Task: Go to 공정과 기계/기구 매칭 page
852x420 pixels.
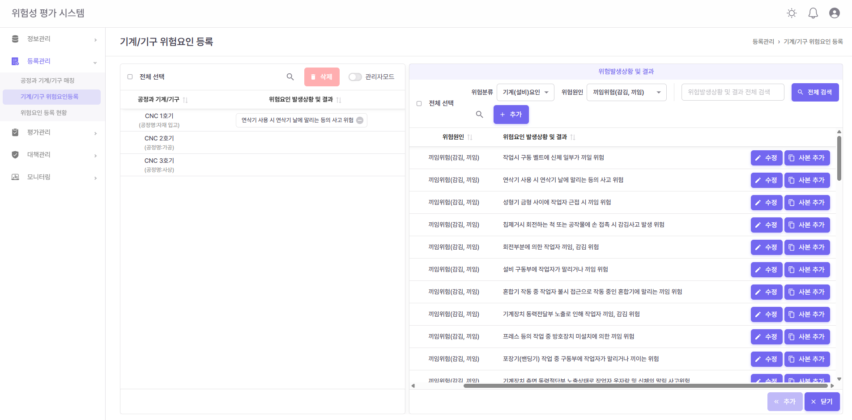Action: pyautogui.click(x=47, y=81)
